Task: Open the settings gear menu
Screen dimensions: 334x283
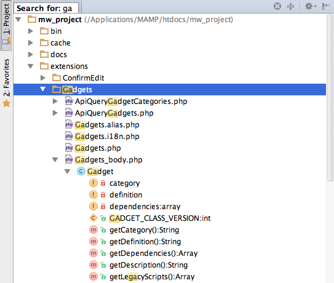Action: tap(311, 6)
